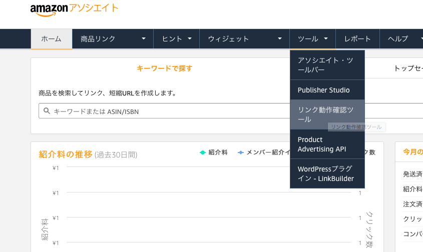Viewport: 423px width, 252px height.
Task: Click the magnifier icon in search box
Action: (x=47, y=111)
